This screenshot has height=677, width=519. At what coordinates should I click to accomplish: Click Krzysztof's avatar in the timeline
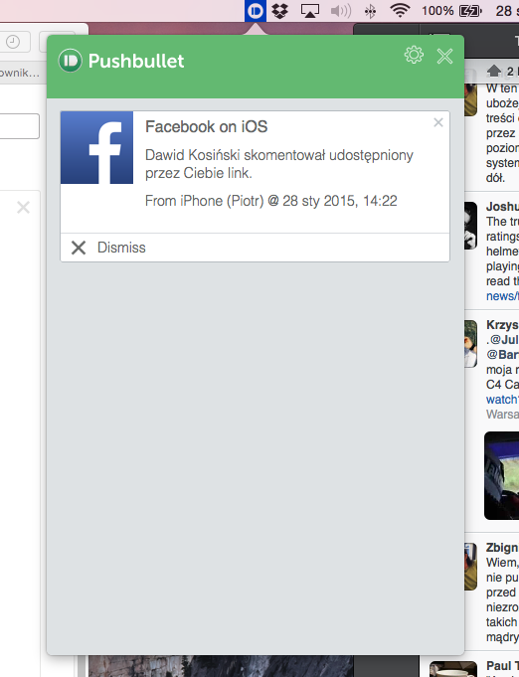[470, 344]
